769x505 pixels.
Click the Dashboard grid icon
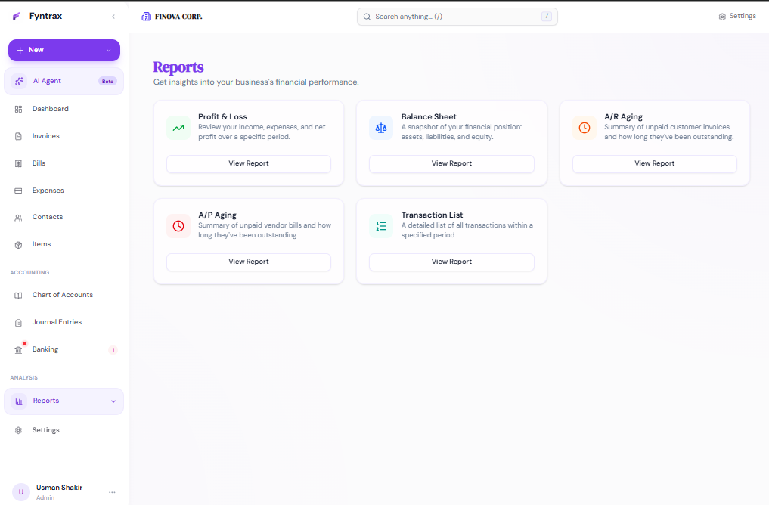18,109
